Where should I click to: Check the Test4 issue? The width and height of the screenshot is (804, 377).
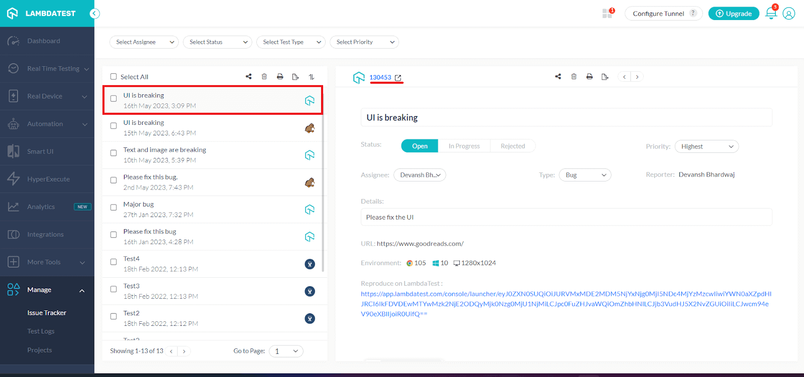(114, 262)
